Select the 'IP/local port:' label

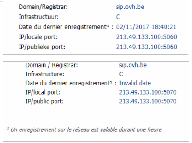42,92
